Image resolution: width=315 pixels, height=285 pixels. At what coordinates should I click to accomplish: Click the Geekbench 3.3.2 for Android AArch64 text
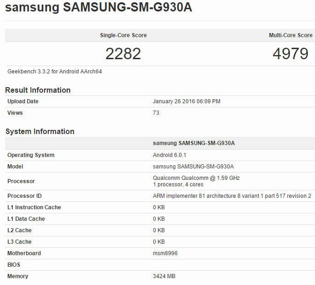coord(55,72)
